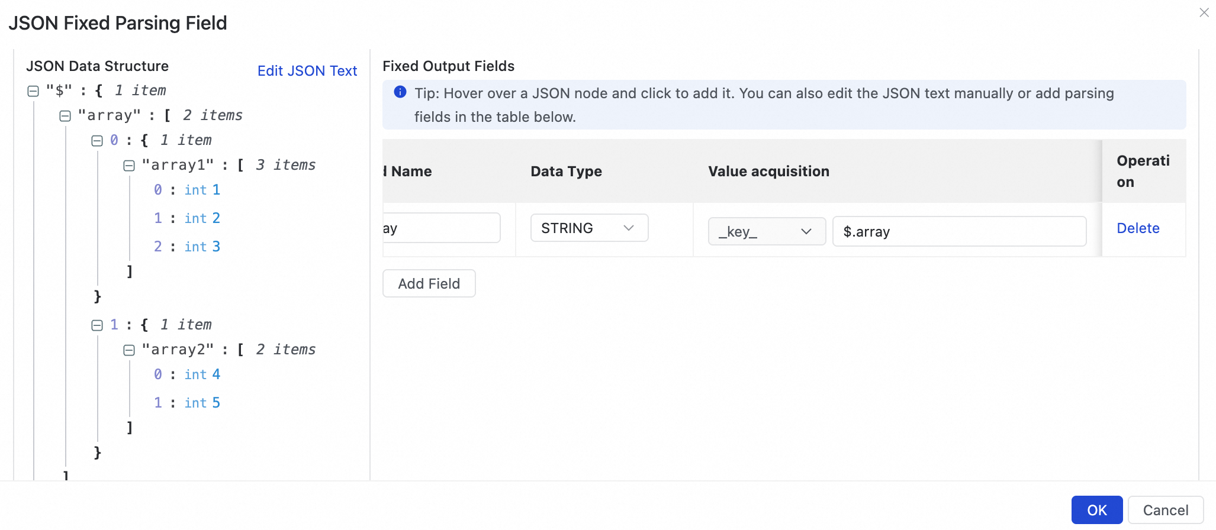1216x530 pixels.
Task: Click the $.array path input field
Action: coord(959,231)
